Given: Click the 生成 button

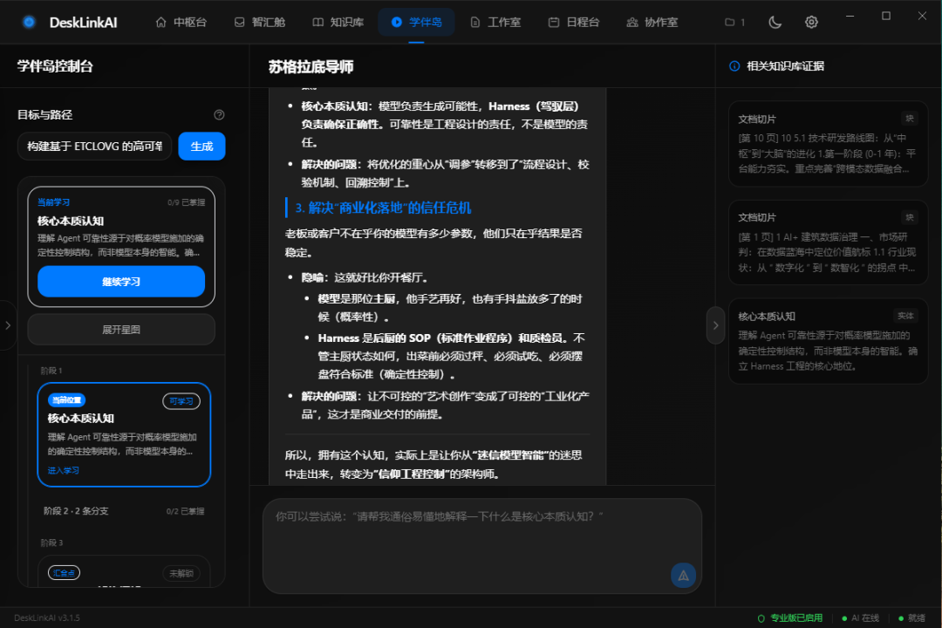Looking at the screenshot, I should (201, 146).
